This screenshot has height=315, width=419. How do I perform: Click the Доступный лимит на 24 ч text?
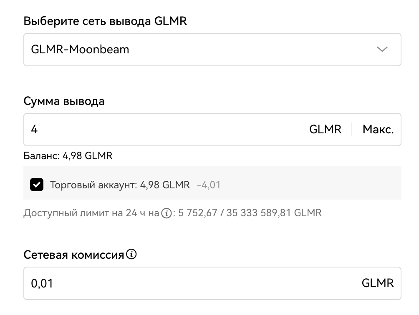click(91, 213)
